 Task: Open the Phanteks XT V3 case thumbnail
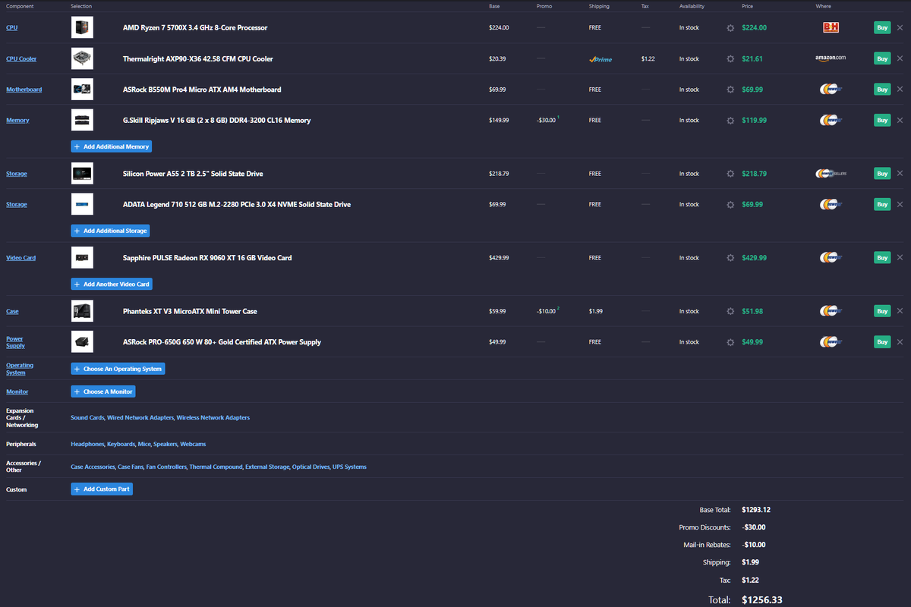[x=82, y=311]
